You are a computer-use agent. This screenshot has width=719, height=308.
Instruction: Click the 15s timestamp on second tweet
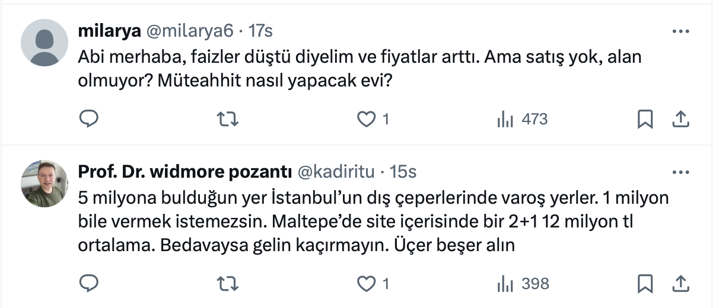tap(403, 172)
